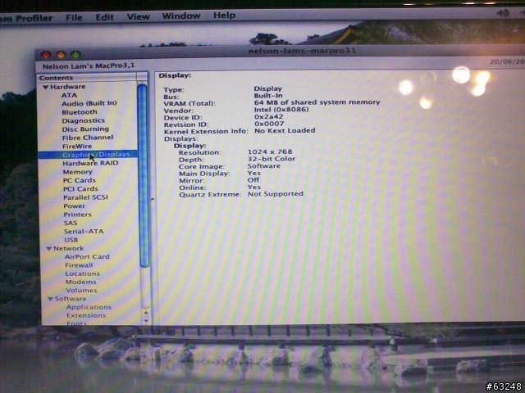Click the Nelson Lam's MacPro3,1 label
Image resolution: width=525 pixels, height=393 pixels.
tap(89, 65)
